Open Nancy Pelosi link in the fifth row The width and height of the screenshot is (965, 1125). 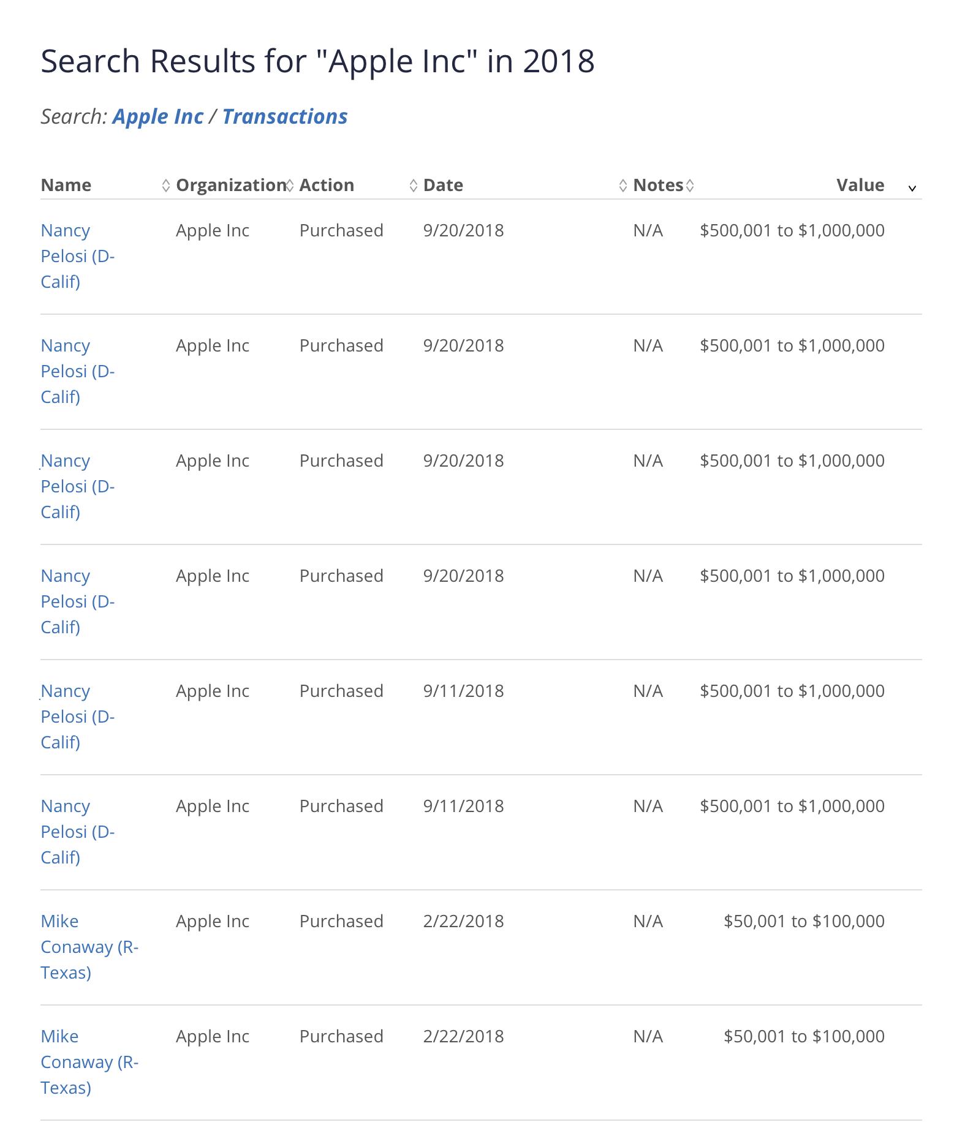(77, 717)
